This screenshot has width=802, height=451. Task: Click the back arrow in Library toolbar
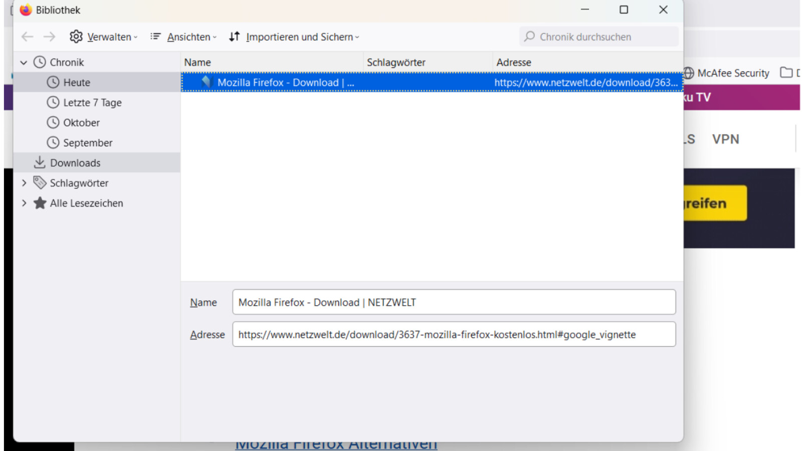(x=28, y=37)
